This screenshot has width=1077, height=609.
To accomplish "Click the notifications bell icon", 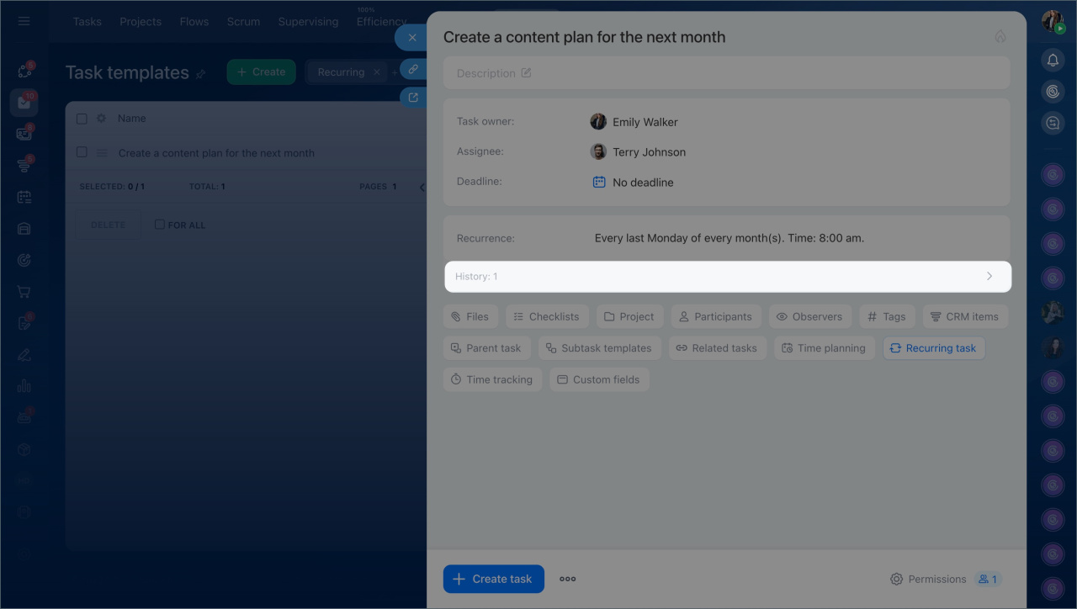I will coord(1052,60).
